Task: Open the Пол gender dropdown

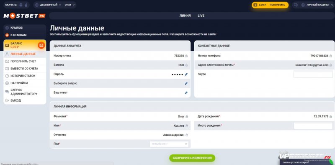Action: (x=169, y=144)
